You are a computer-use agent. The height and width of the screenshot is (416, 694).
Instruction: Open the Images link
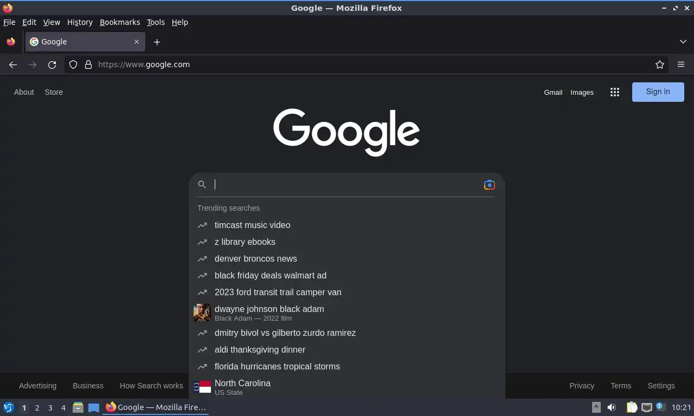point(582,92)
